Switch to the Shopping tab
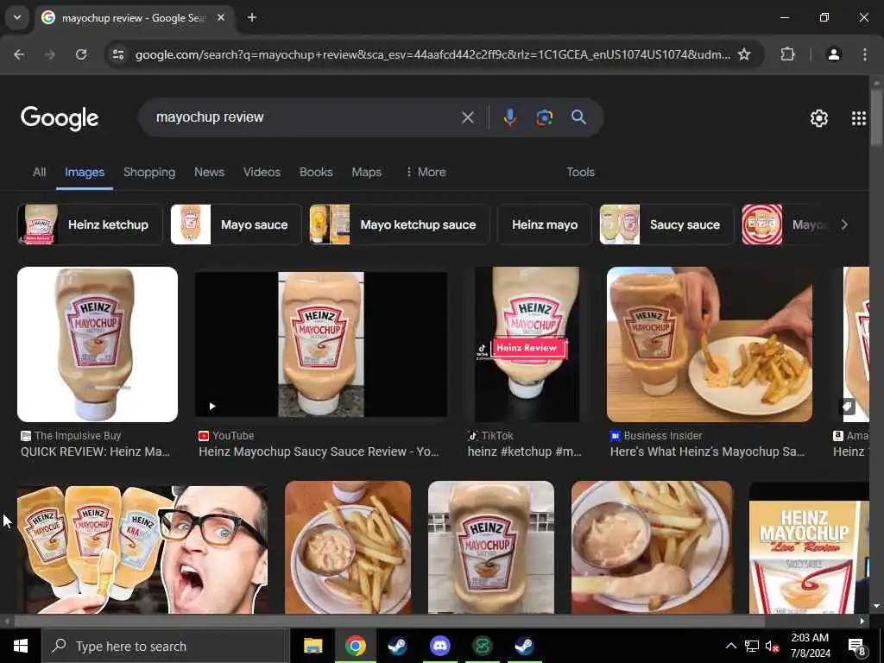Screen dimensions: 884x663 coord(148,172)
